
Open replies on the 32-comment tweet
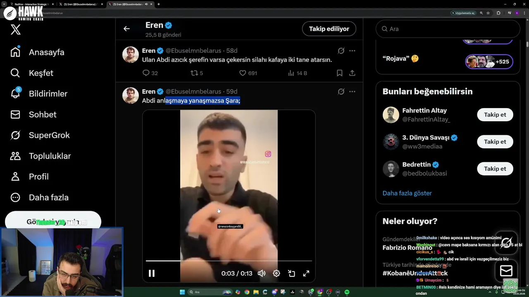150,73
